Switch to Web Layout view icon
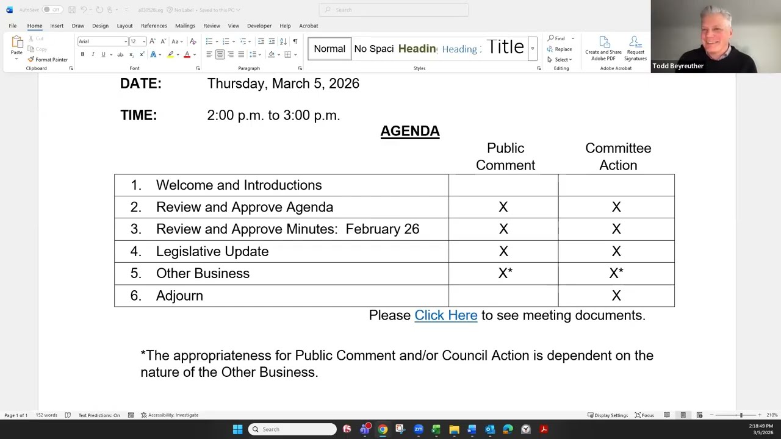The height and width of the screenshot is (439, 781). tap(699, 415)
